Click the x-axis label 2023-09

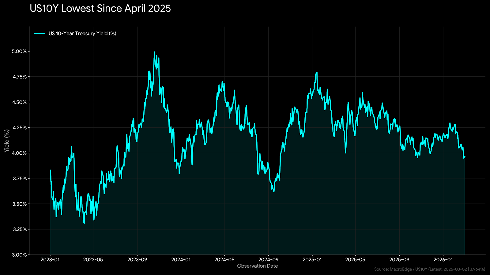coord(137,260)
